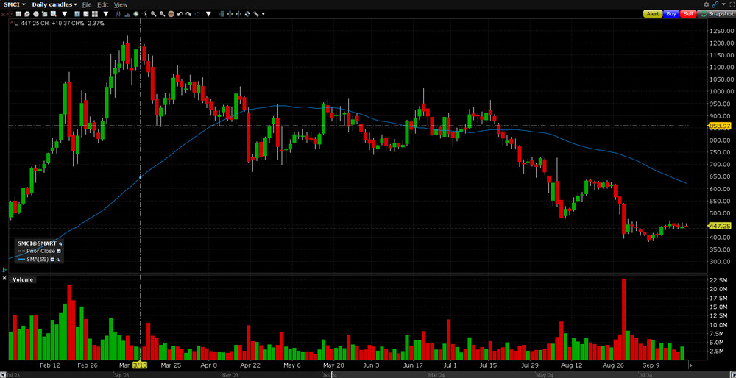Click the undo arrow in chart toolbar
The width and height of the screenshot is (736, 378).
(180, 14)
